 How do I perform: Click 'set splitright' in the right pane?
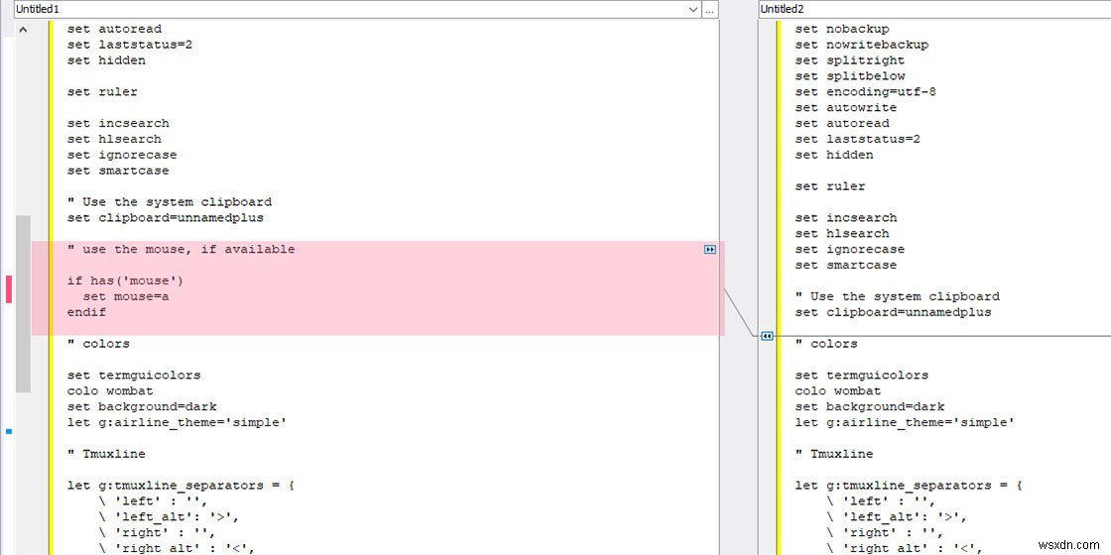(x=849, y=60)
